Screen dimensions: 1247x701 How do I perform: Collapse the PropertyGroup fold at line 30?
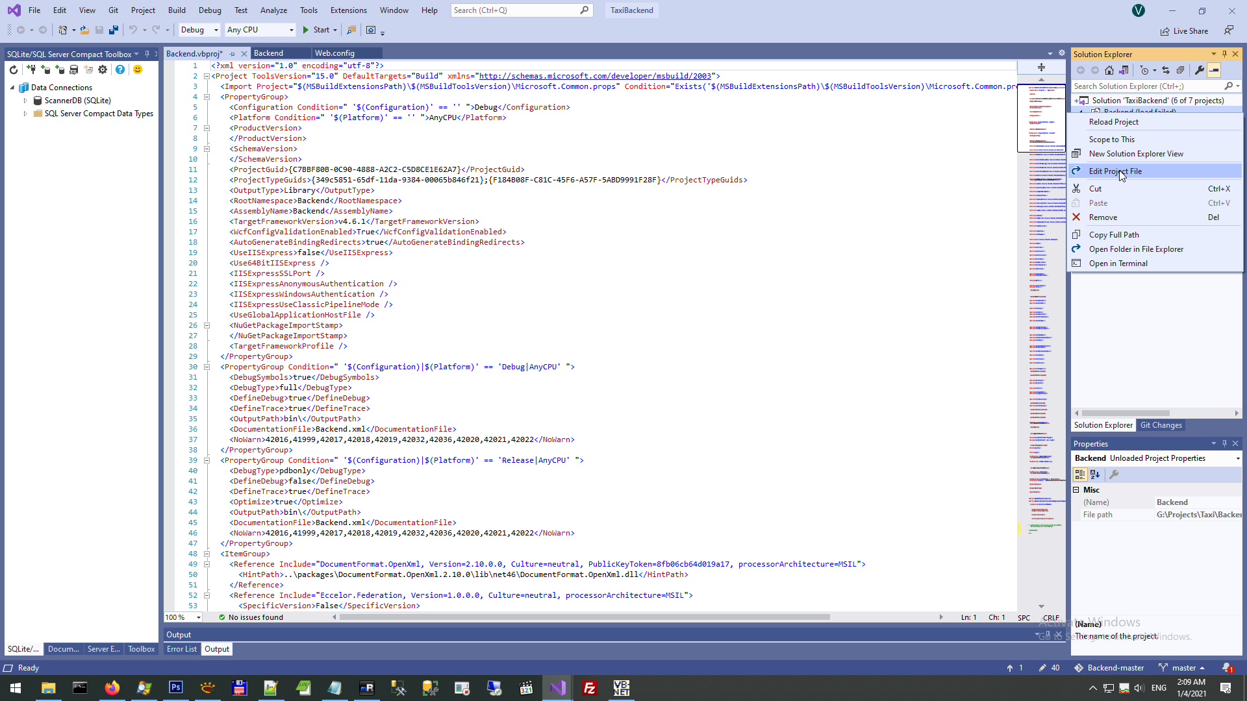[207, 367]
